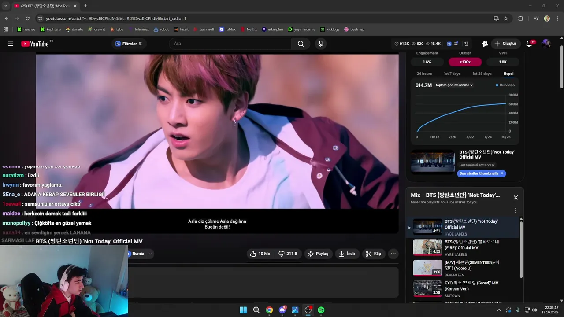Open a new browser tab

tap(85, 6)
